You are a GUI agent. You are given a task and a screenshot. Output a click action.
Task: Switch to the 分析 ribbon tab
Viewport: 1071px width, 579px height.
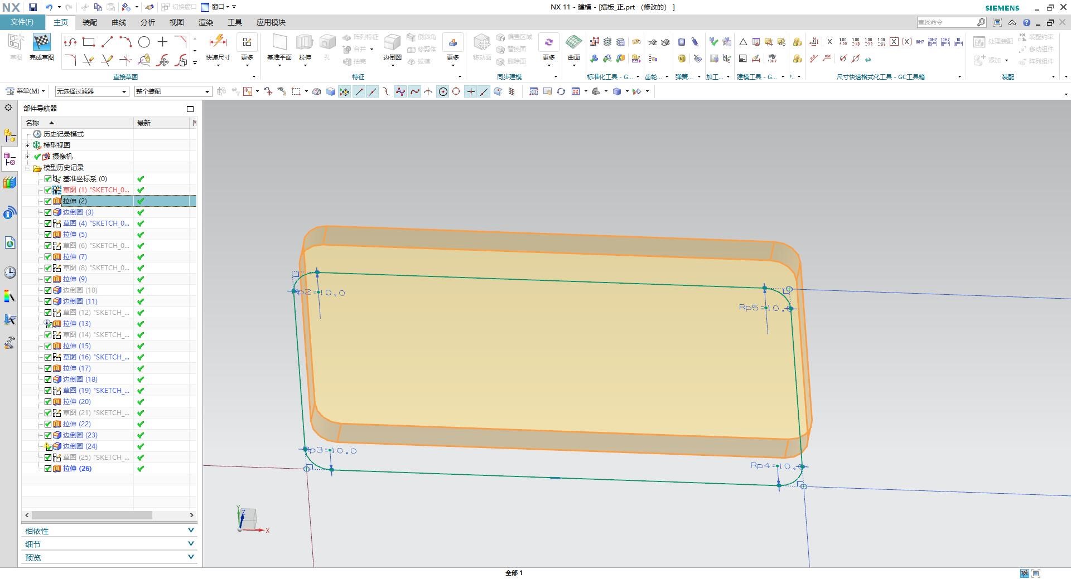coord(148,22)
